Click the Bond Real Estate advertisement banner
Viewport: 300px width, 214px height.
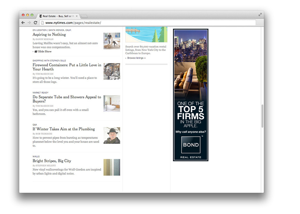click(x=191, y=95)
